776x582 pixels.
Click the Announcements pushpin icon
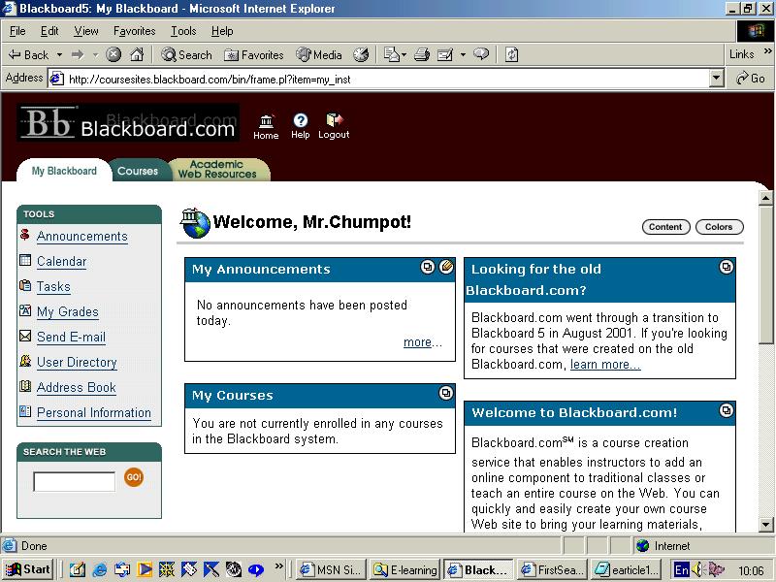click(25, 235)
